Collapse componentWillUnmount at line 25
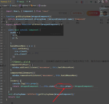The height and width of the screenshot is (104, 109). (4, 73)
